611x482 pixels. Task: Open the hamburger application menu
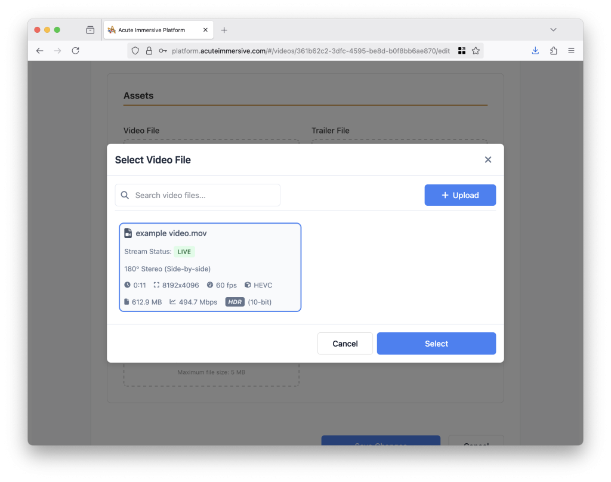[571, 51]
